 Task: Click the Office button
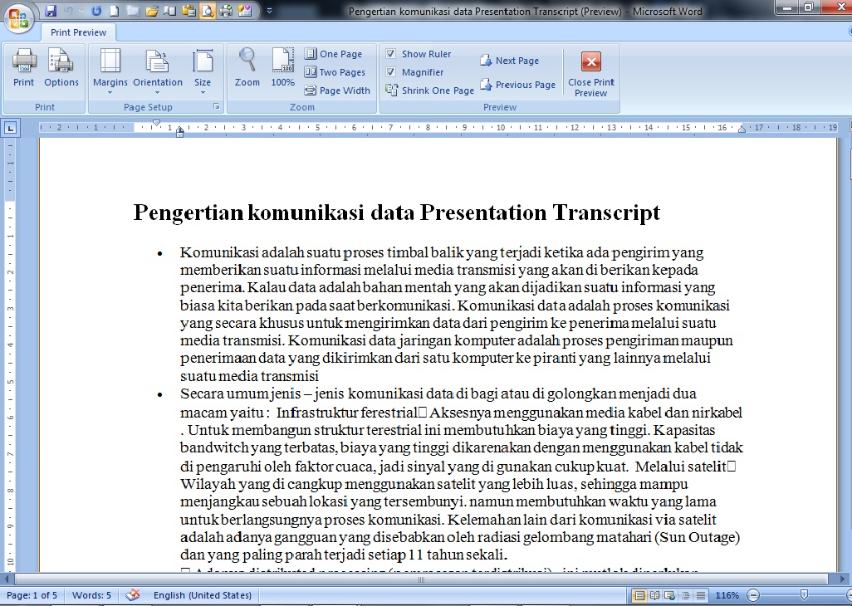click(x=18, y=18)
